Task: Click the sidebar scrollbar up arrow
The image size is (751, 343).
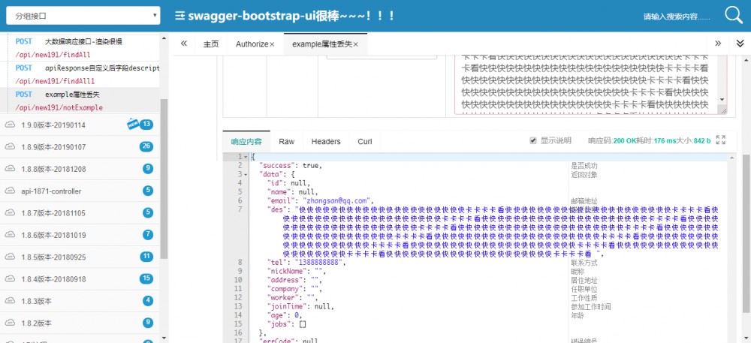Action: [164, 38]
